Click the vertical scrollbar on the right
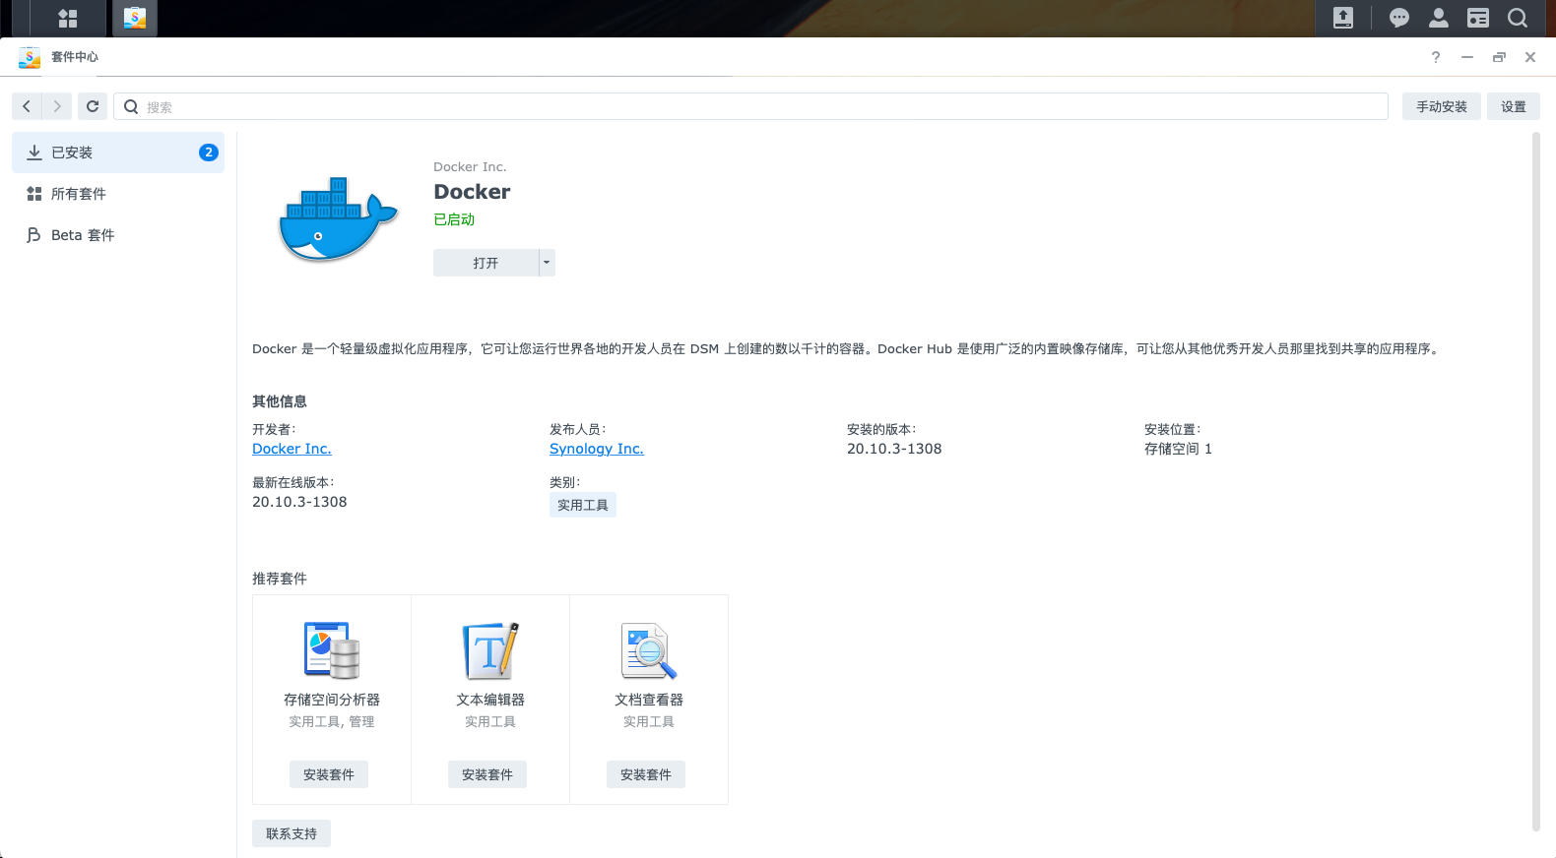 coord(1535,482)
